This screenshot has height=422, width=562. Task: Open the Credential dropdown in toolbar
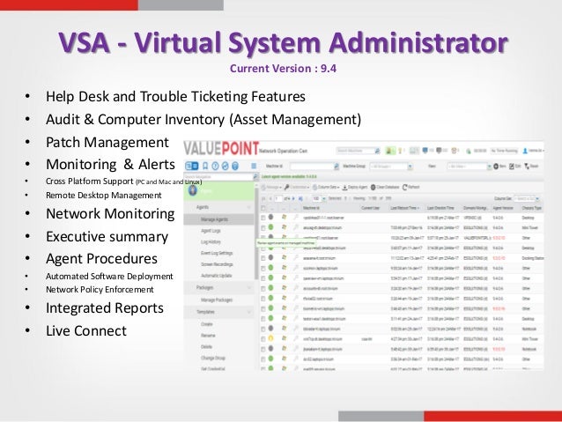297,187
